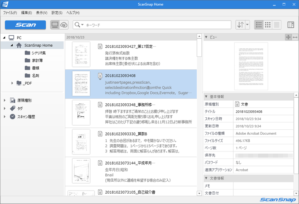Select thumbnail of 事務所移 document

pyautogui.click(x=81, y=113)
